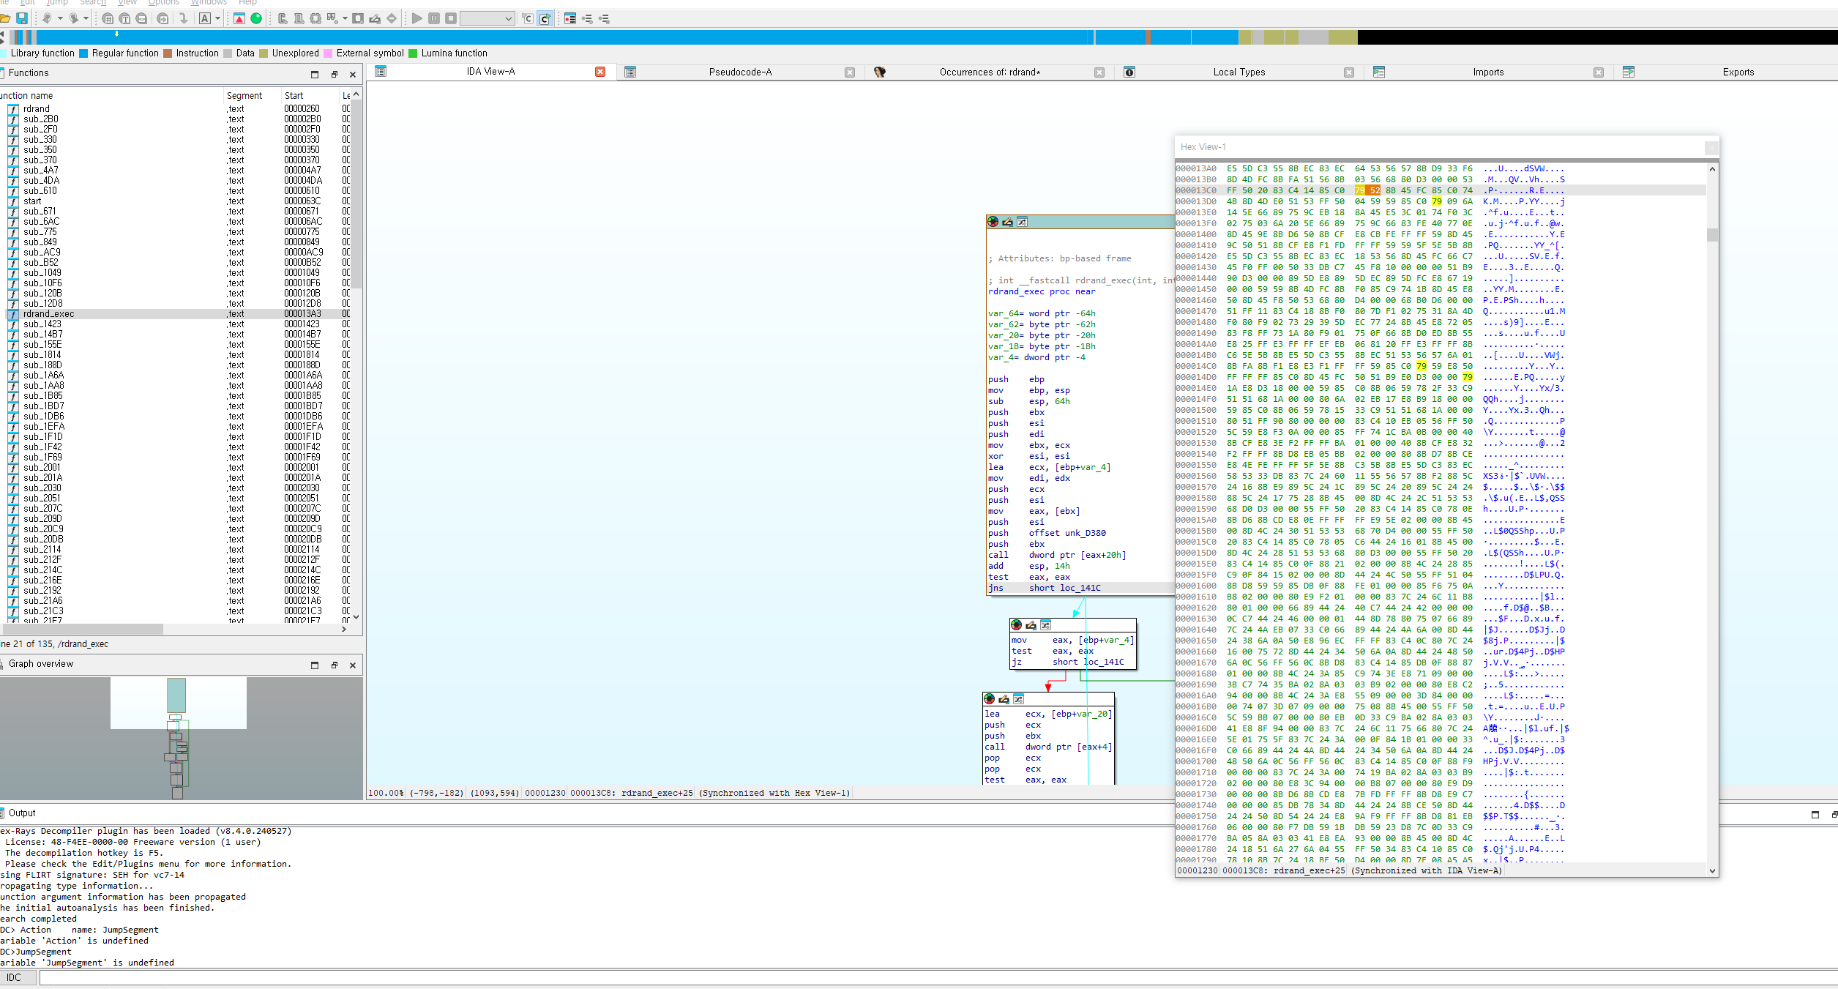The width and height of the screenshot is (1838, 989).
Task: Start the debugger with the Play button
Action: coord(417,18)
